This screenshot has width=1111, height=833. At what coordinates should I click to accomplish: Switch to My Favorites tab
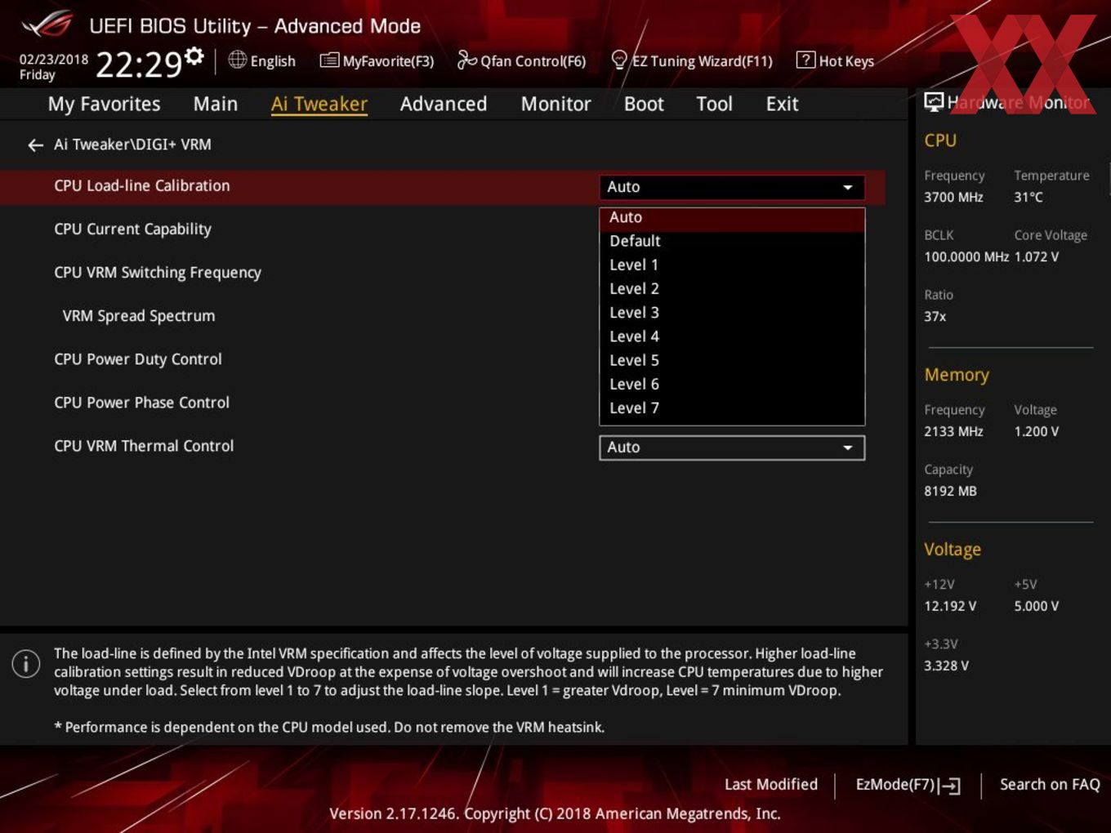click(104, 104)
